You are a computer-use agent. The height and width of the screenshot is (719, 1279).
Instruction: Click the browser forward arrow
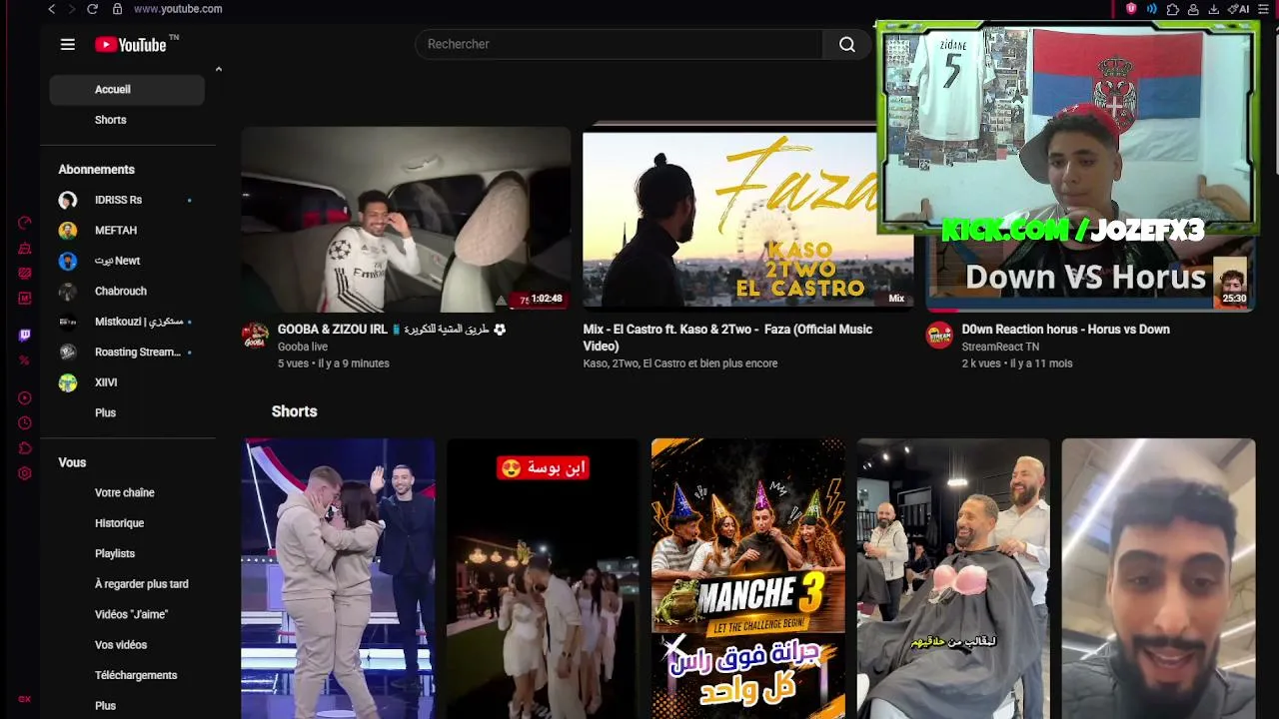click(x=71, y=9)
